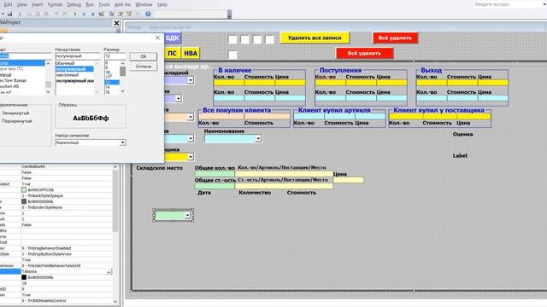This screenshot has height=307, width=547.
Task: Toggle the Подчеркнутый underline option
Action: pyautogui.click(x=17, y=121)
